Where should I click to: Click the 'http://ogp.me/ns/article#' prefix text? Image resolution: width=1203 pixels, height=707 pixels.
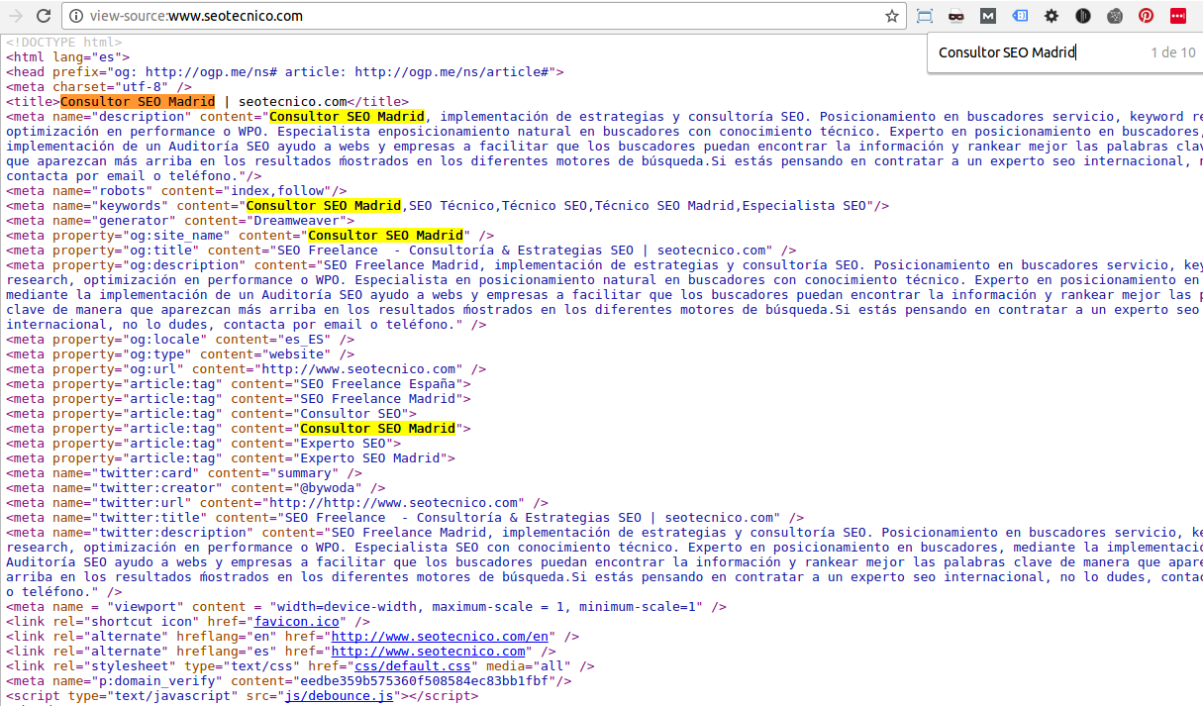(x=452, y=72)
